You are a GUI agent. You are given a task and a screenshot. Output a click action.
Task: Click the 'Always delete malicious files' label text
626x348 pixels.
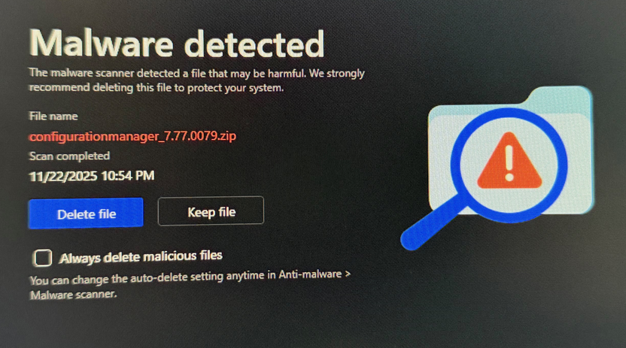click(141, 257)
